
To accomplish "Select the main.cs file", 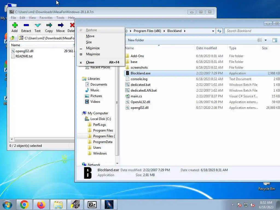I will [x=136, y=96].
